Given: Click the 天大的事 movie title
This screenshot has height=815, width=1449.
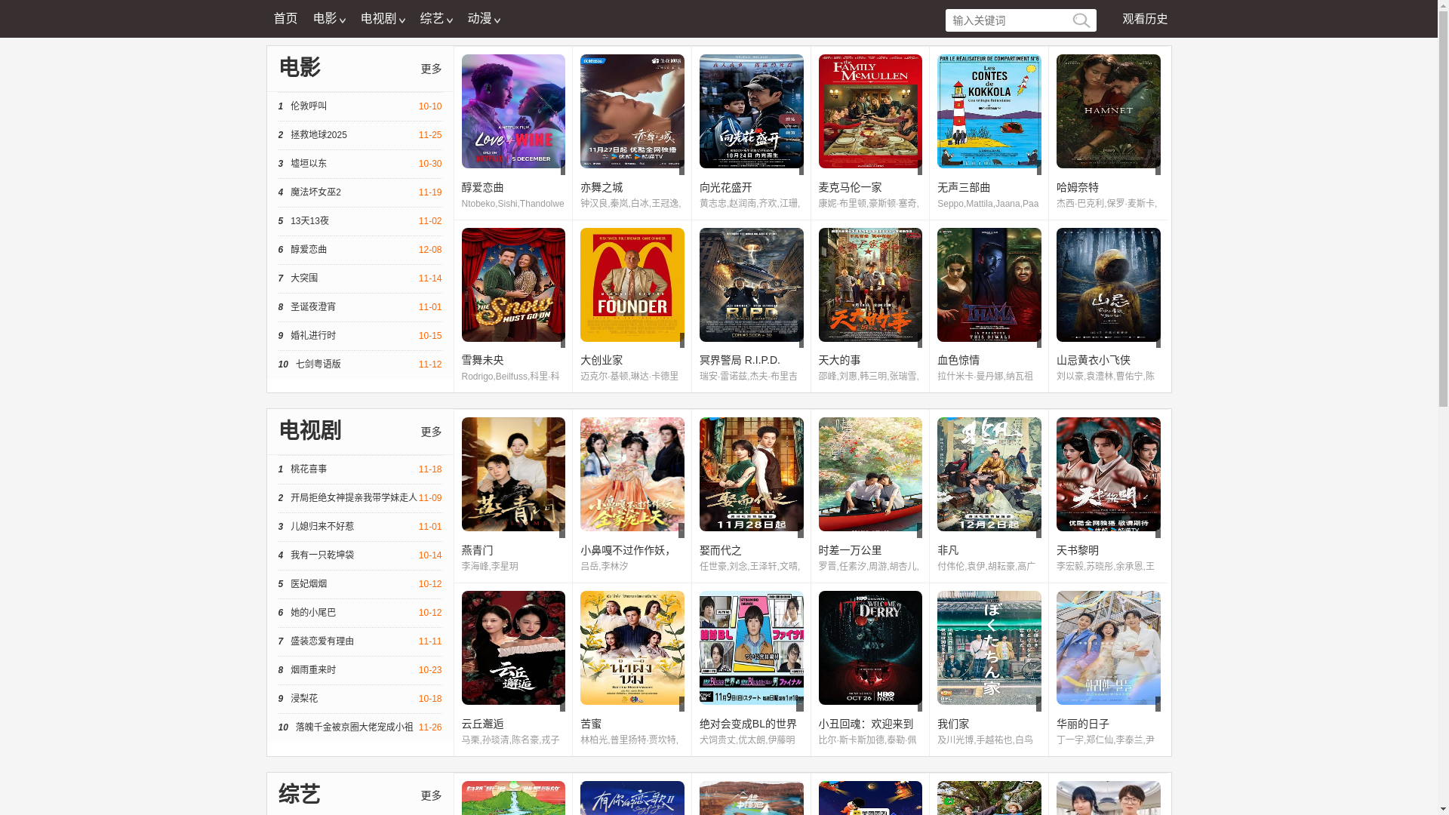Looking at the screenshot, I should click(839, 361).
